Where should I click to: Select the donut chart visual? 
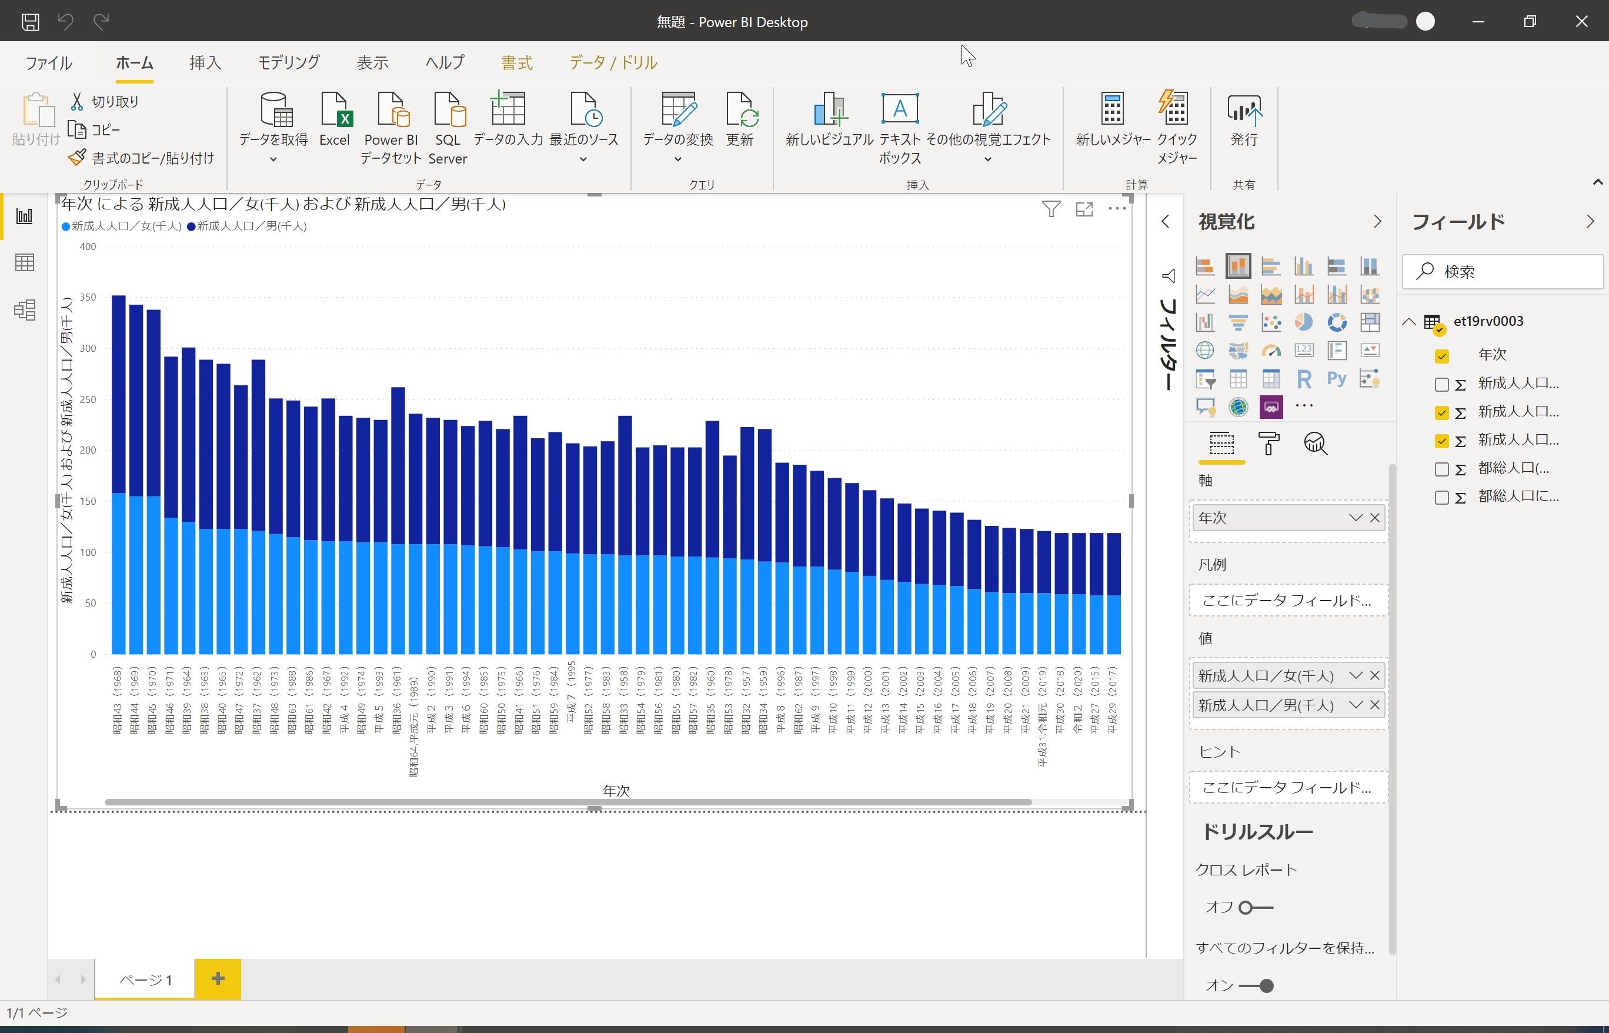tap(1336, 322)
